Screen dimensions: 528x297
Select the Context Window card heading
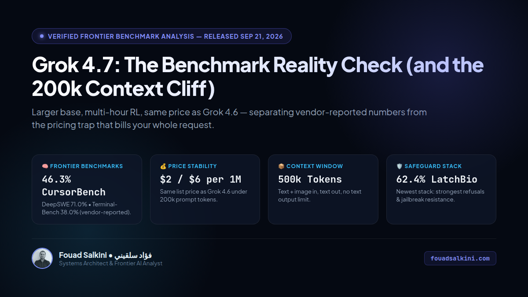coord(315,166)
